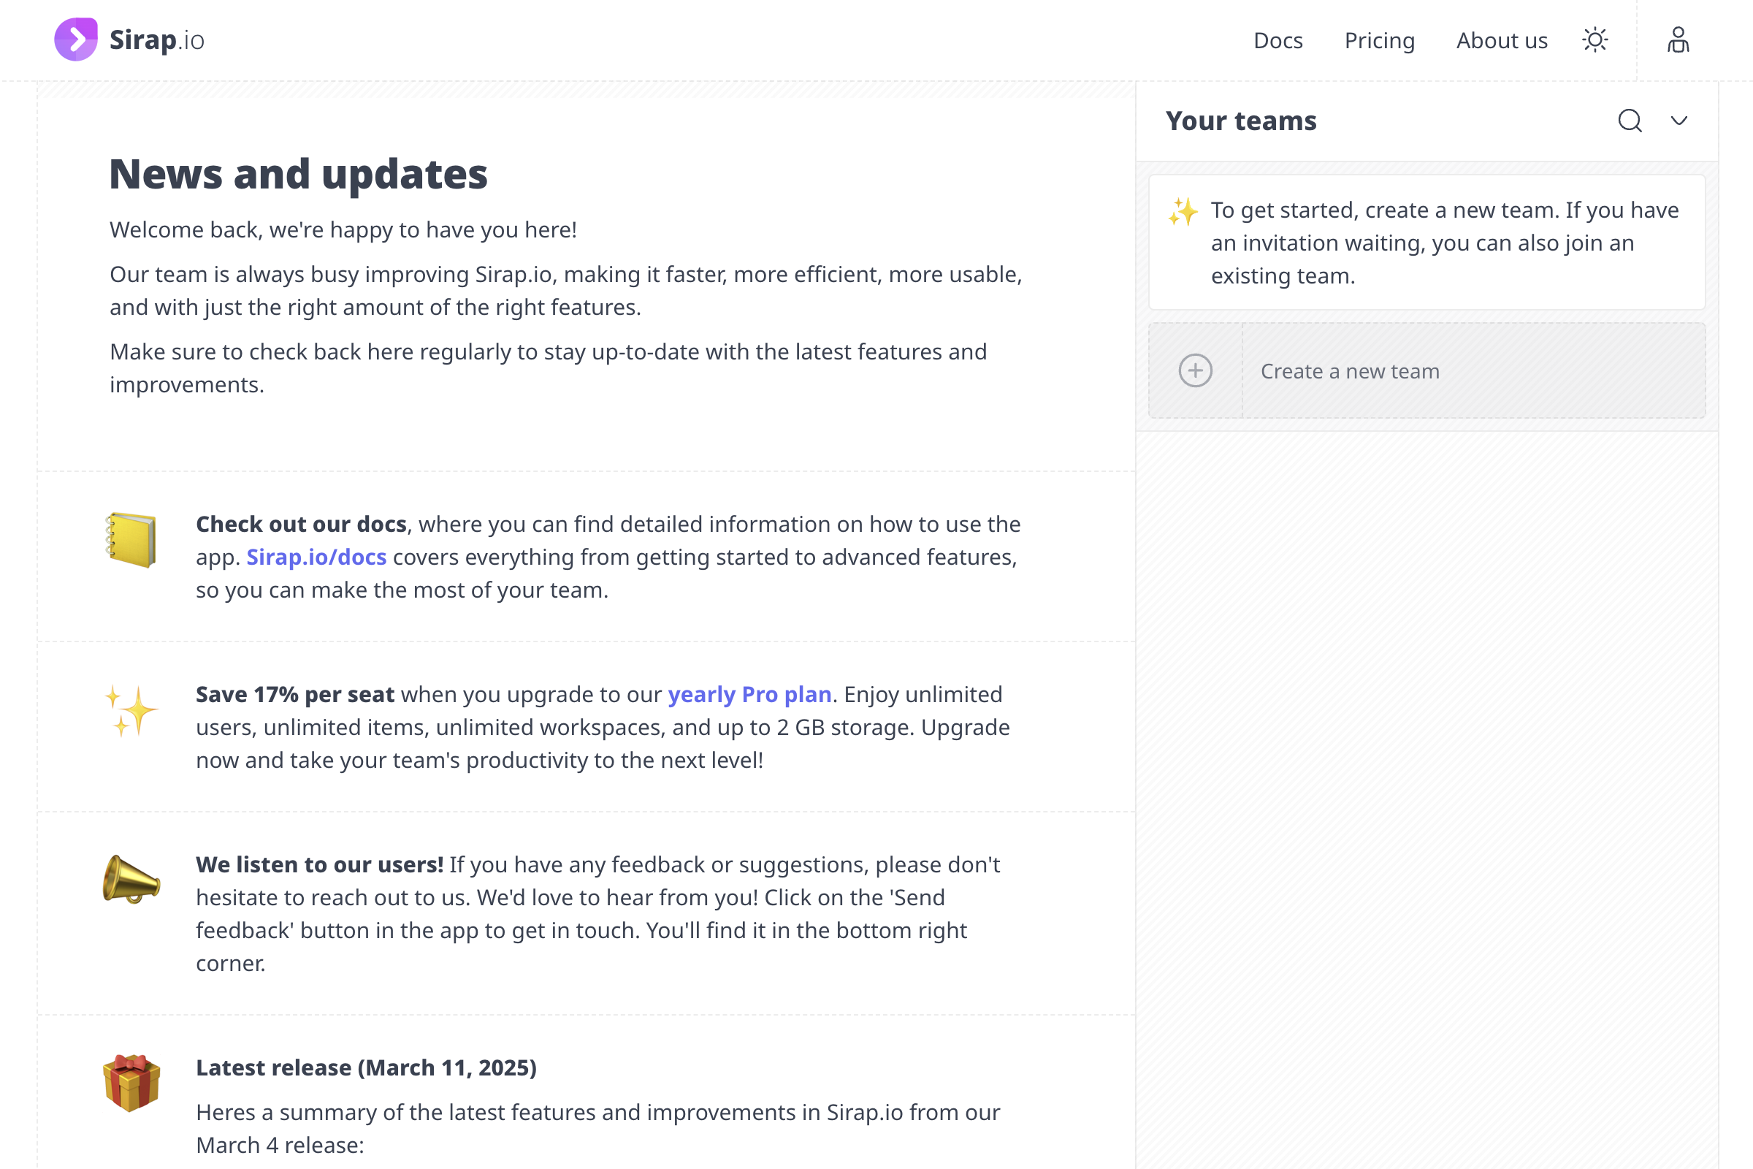Open the user account profile icon
The height and width of the screenshot is (1169, 1753).
pyautogui.click(x=1678, y=39)
